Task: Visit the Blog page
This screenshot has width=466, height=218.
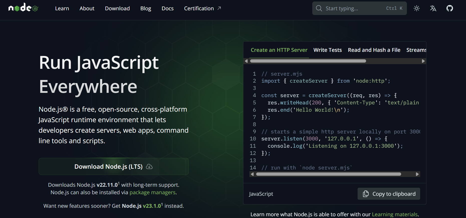Action: [x=146, y=9]
